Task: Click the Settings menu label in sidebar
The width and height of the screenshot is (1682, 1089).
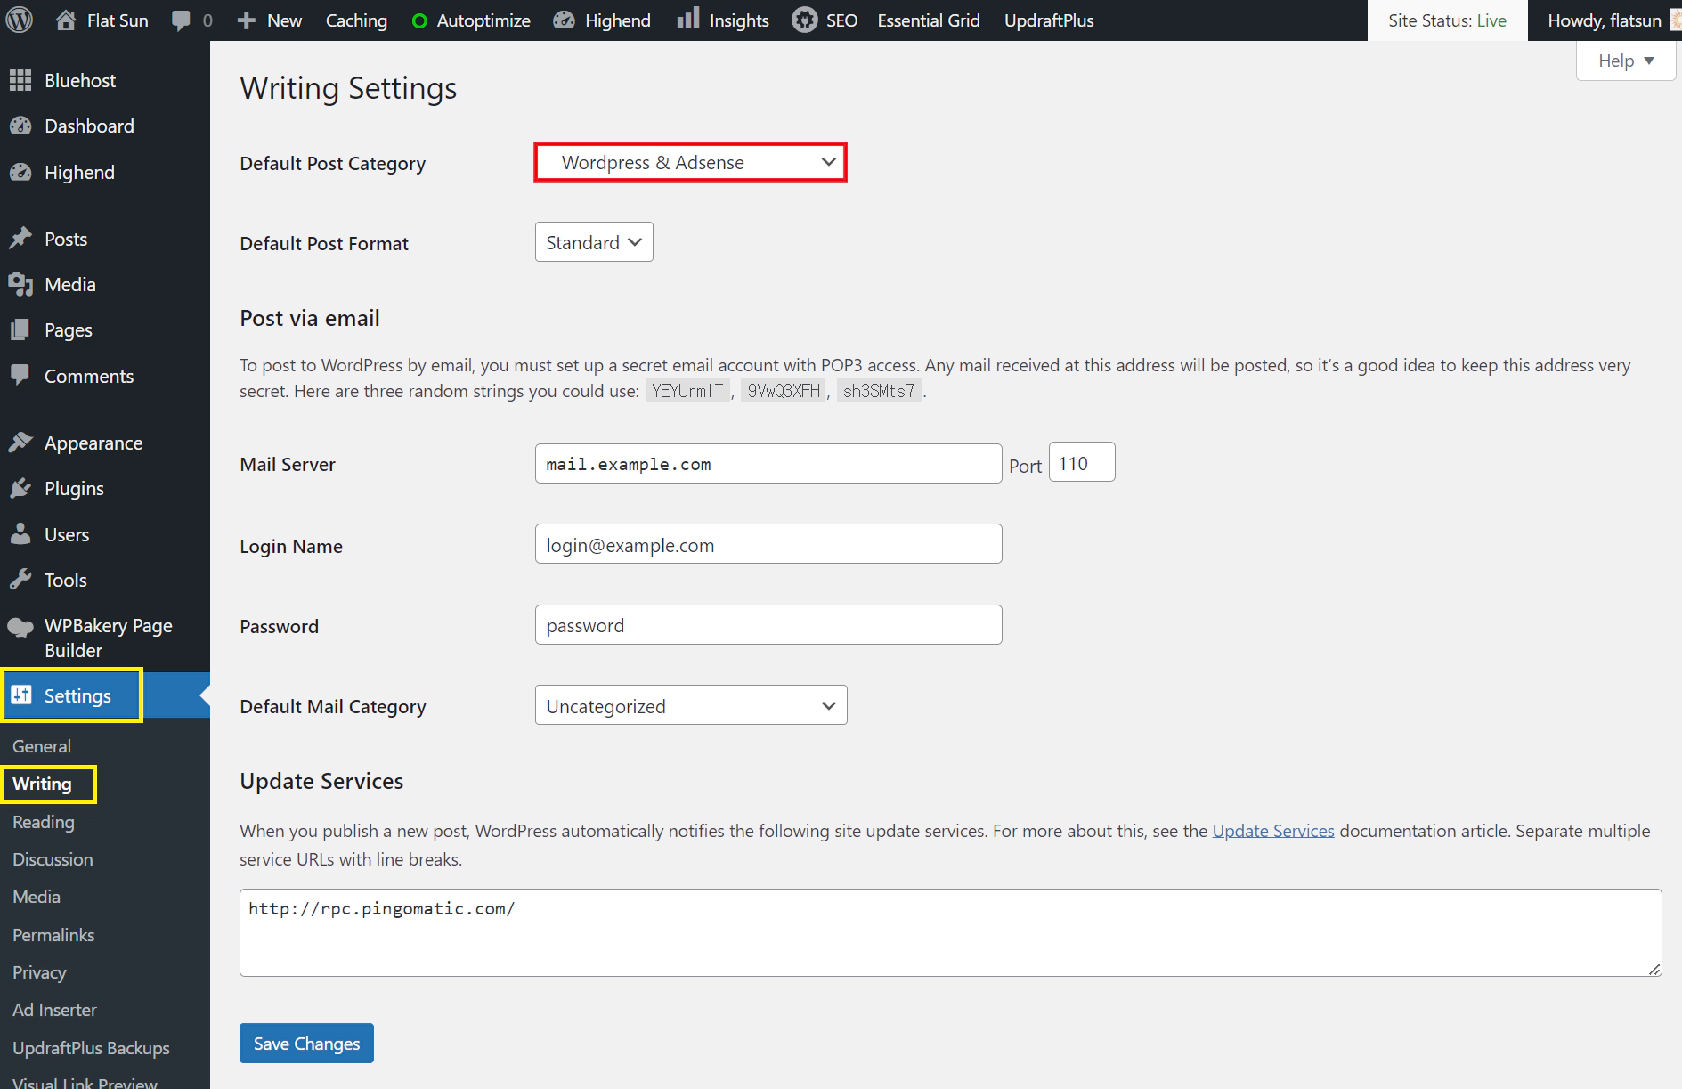Action: (77, 695)
